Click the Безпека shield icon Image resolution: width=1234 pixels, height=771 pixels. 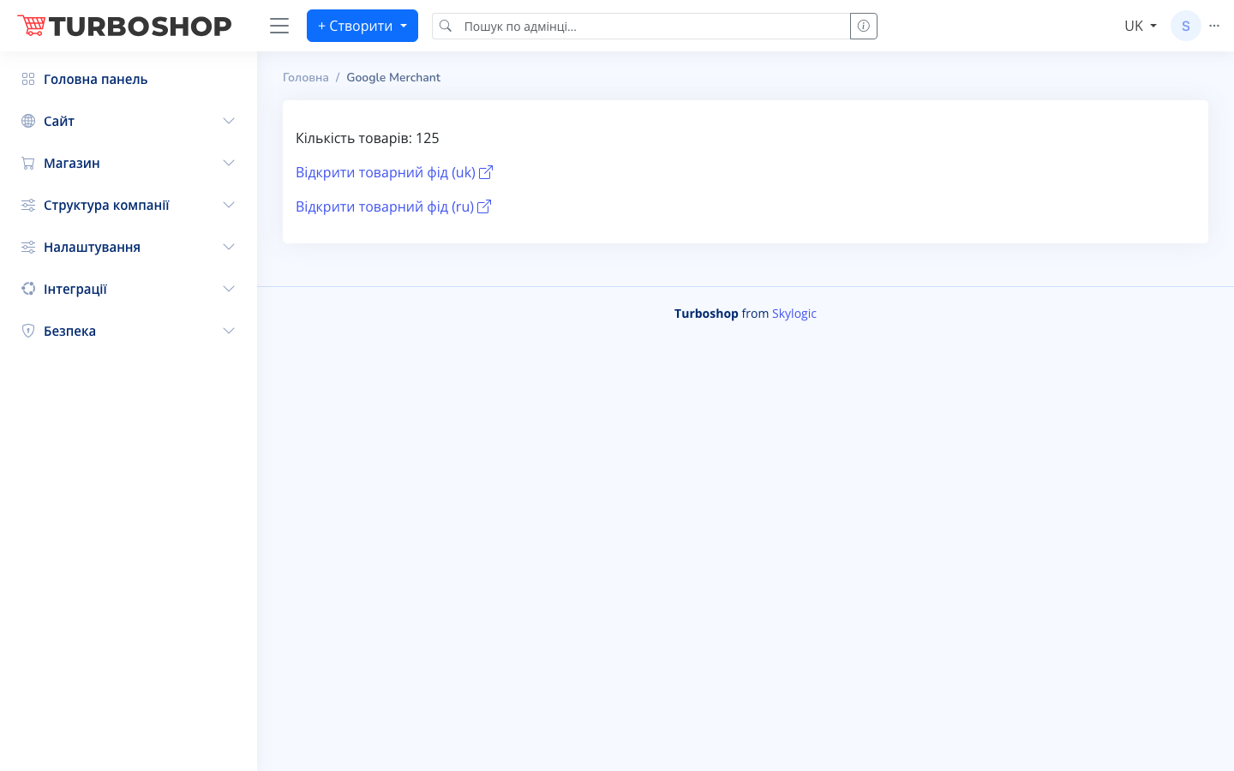tap(28, 331)
